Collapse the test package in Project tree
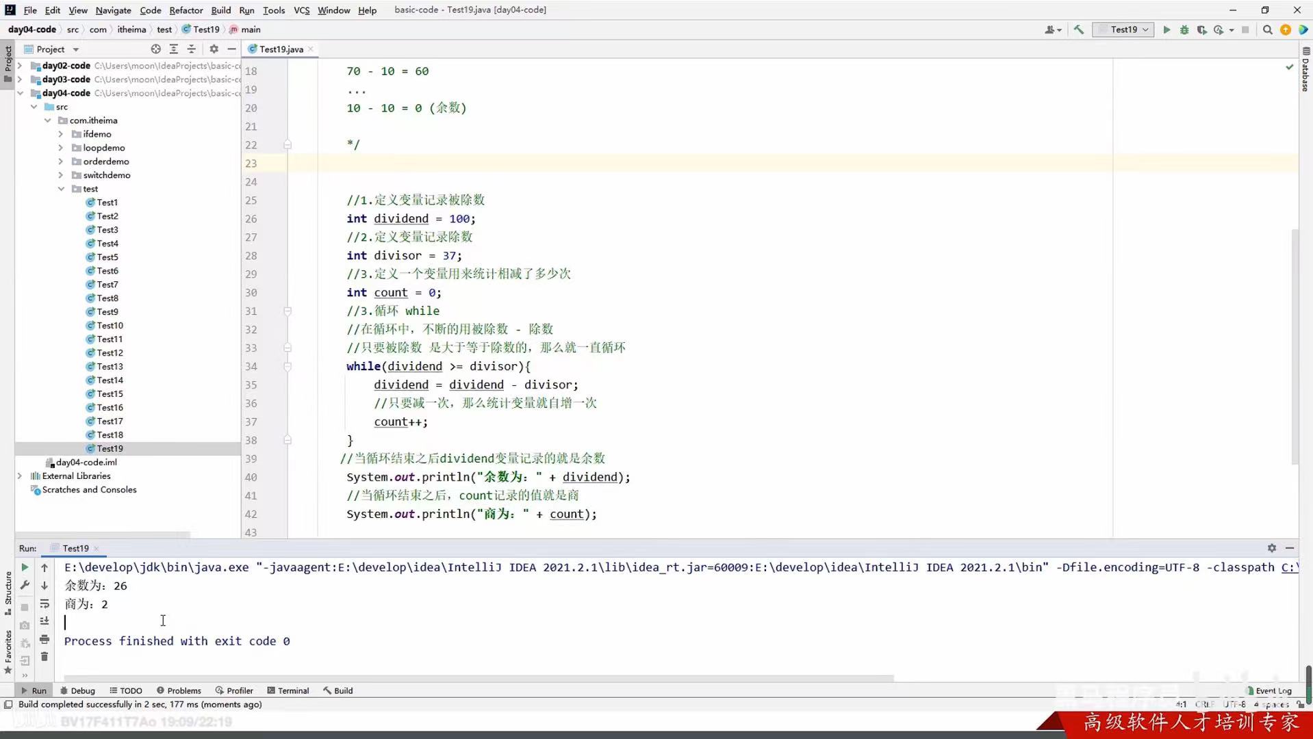 tap(61, 189)
